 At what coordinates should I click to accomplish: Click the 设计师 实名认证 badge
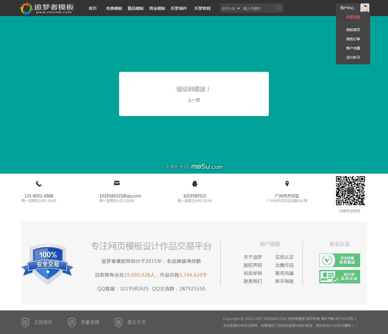339,277
